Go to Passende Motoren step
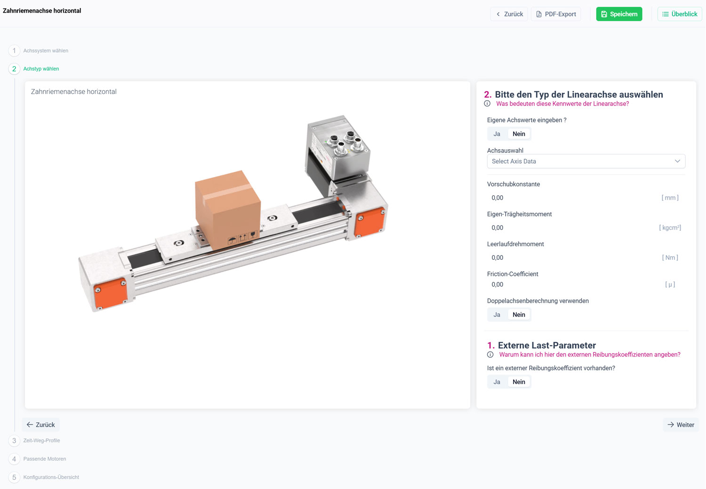The image size is (706, 489). pos(45,459)
